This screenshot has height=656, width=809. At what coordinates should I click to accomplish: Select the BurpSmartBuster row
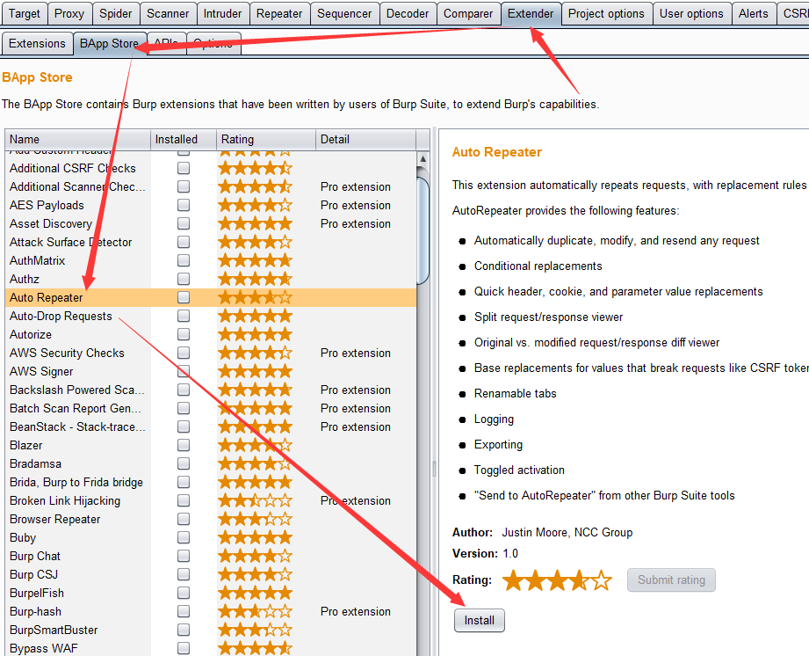tap(211, 630)
